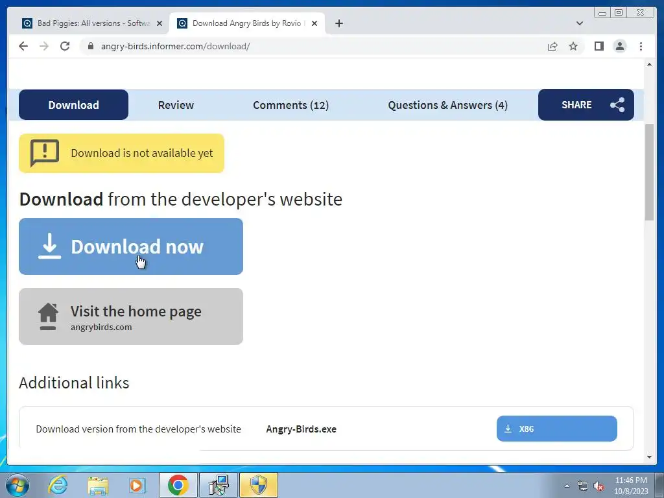Click the warning speech bubble icon
664x498 pixels.
pos(45,153)
